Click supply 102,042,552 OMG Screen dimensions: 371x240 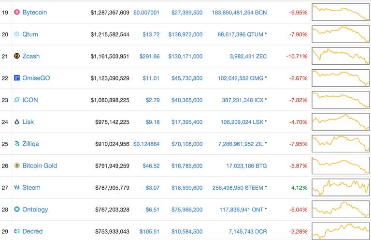tap(241, 78)
